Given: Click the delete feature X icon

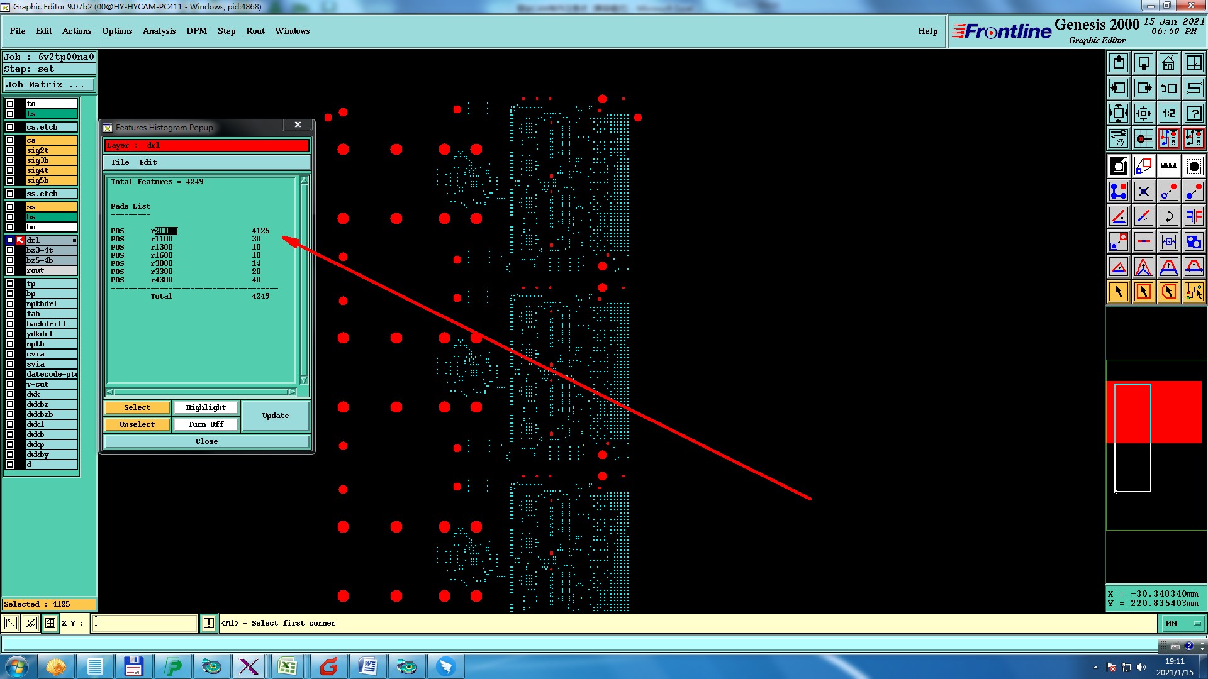Looking at the screenshot, I should [x=1143, y=191].
